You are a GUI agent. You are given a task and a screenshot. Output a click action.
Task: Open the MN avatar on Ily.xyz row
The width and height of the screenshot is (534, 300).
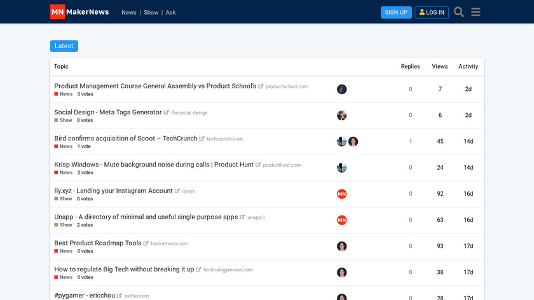pos(342,194)
